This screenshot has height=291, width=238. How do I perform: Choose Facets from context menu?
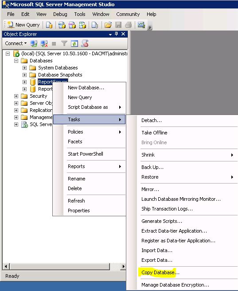pyautogui.click(x=89, y=142)
